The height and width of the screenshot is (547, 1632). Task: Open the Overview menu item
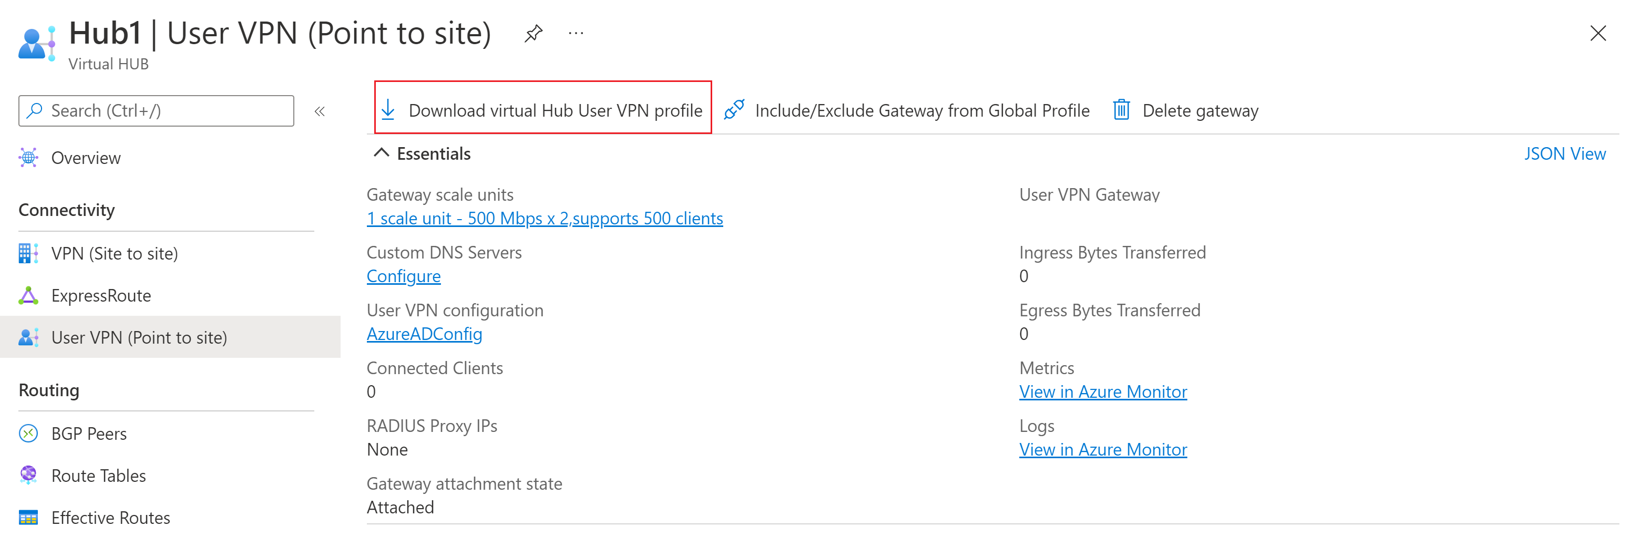click(x=86, y=158)
